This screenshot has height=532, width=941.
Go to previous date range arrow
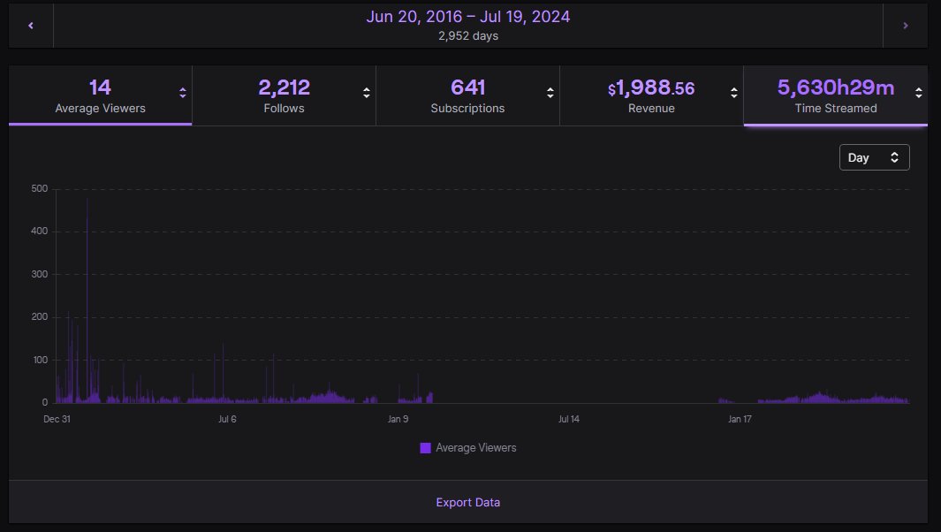[31, 26]
